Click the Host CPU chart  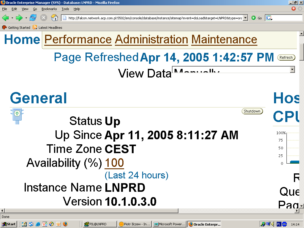(x=288, y=148)
